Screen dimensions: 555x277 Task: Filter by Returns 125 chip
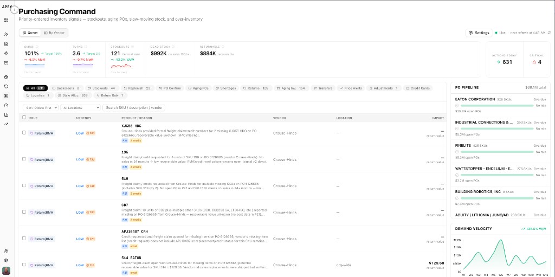coord(256,88)
